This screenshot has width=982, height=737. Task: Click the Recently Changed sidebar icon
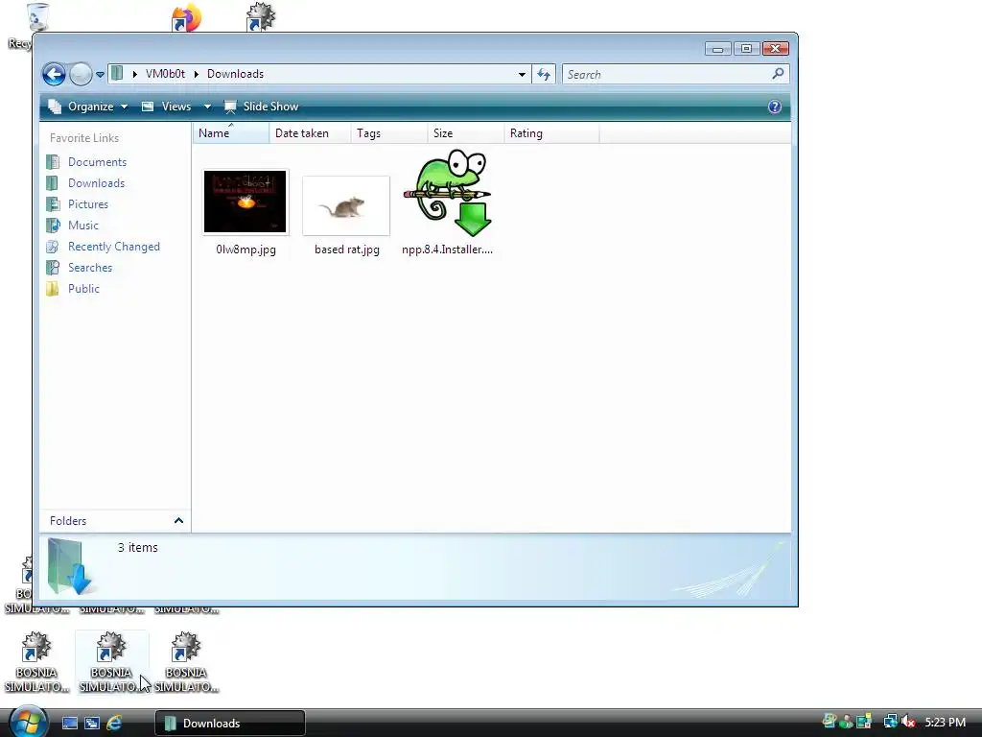tap(54, 247)
